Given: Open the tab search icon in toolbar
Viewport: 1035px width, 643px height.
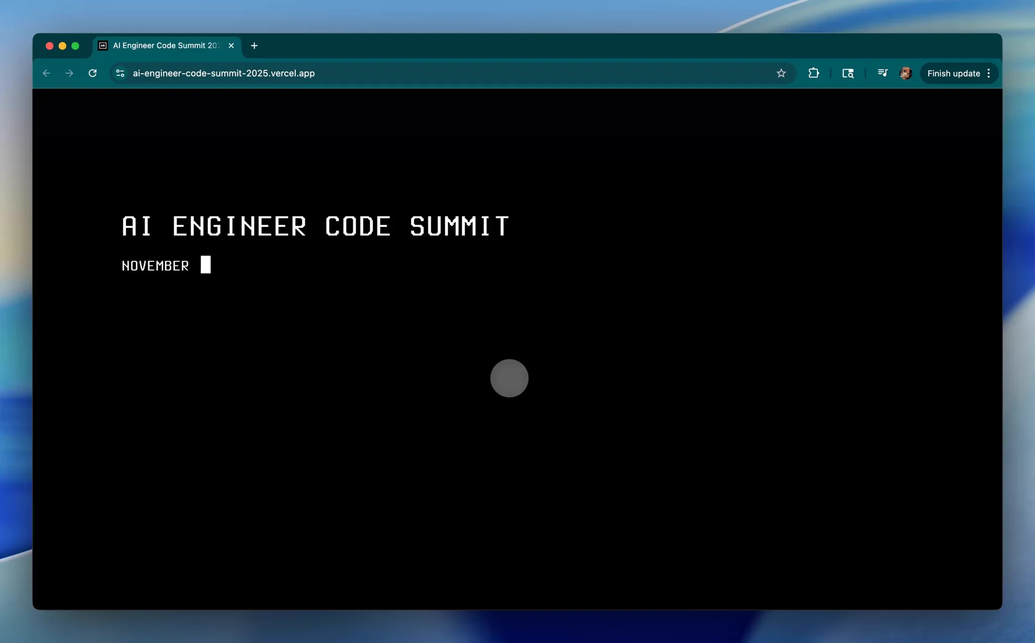Looking at the screenshot, I should coord(848,73).
